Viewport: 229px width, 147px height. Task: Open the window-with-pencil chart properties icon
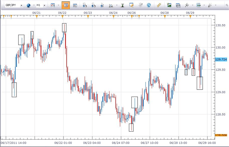click(131, 5)
